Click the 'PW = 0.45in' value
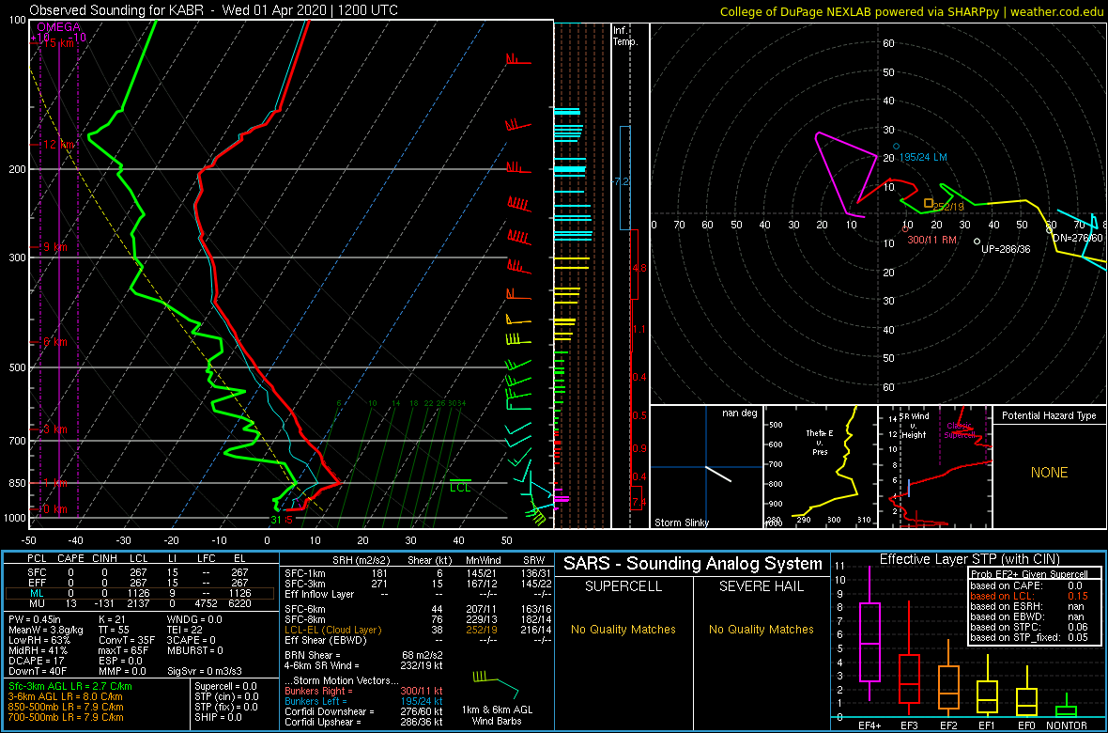The image size is (1108, 733). [x=36, y=620]
